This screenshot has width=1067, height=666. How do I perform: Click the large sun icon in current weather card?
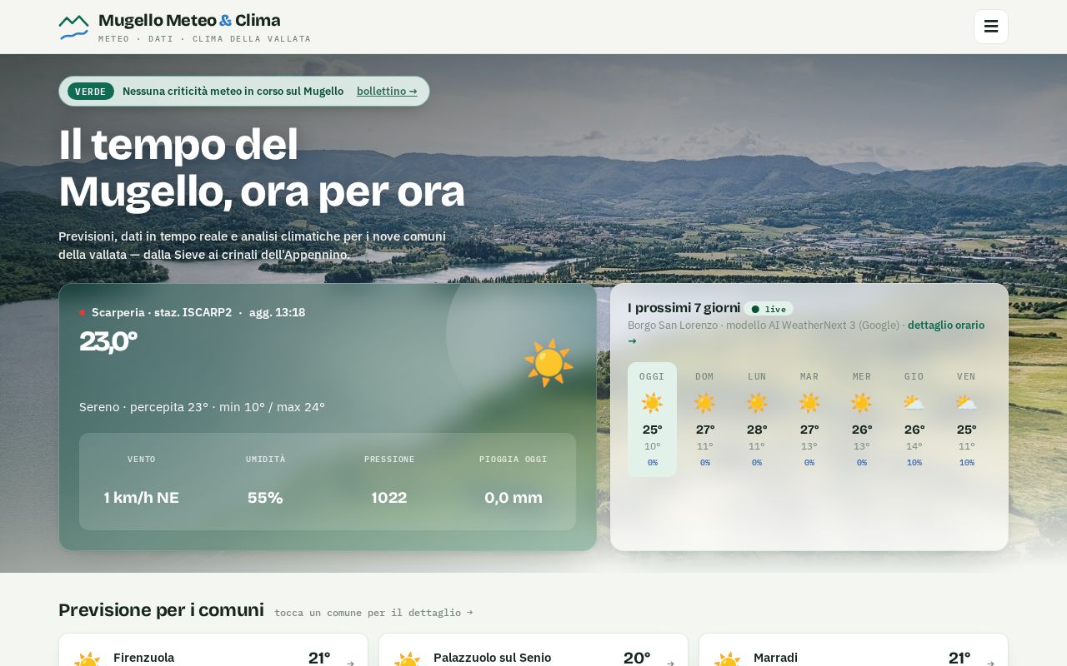tap(549, 363)
